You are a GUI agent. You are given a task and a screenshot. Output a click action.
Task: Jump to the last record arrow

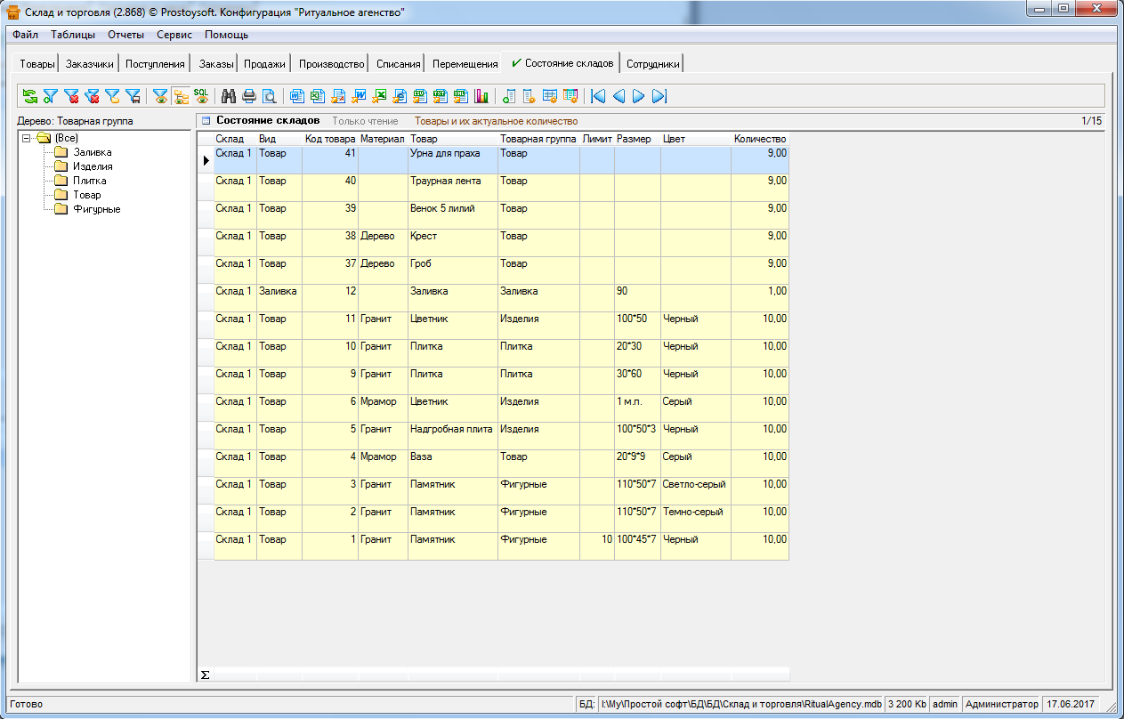pyautogui.click(x=659, y=96)
